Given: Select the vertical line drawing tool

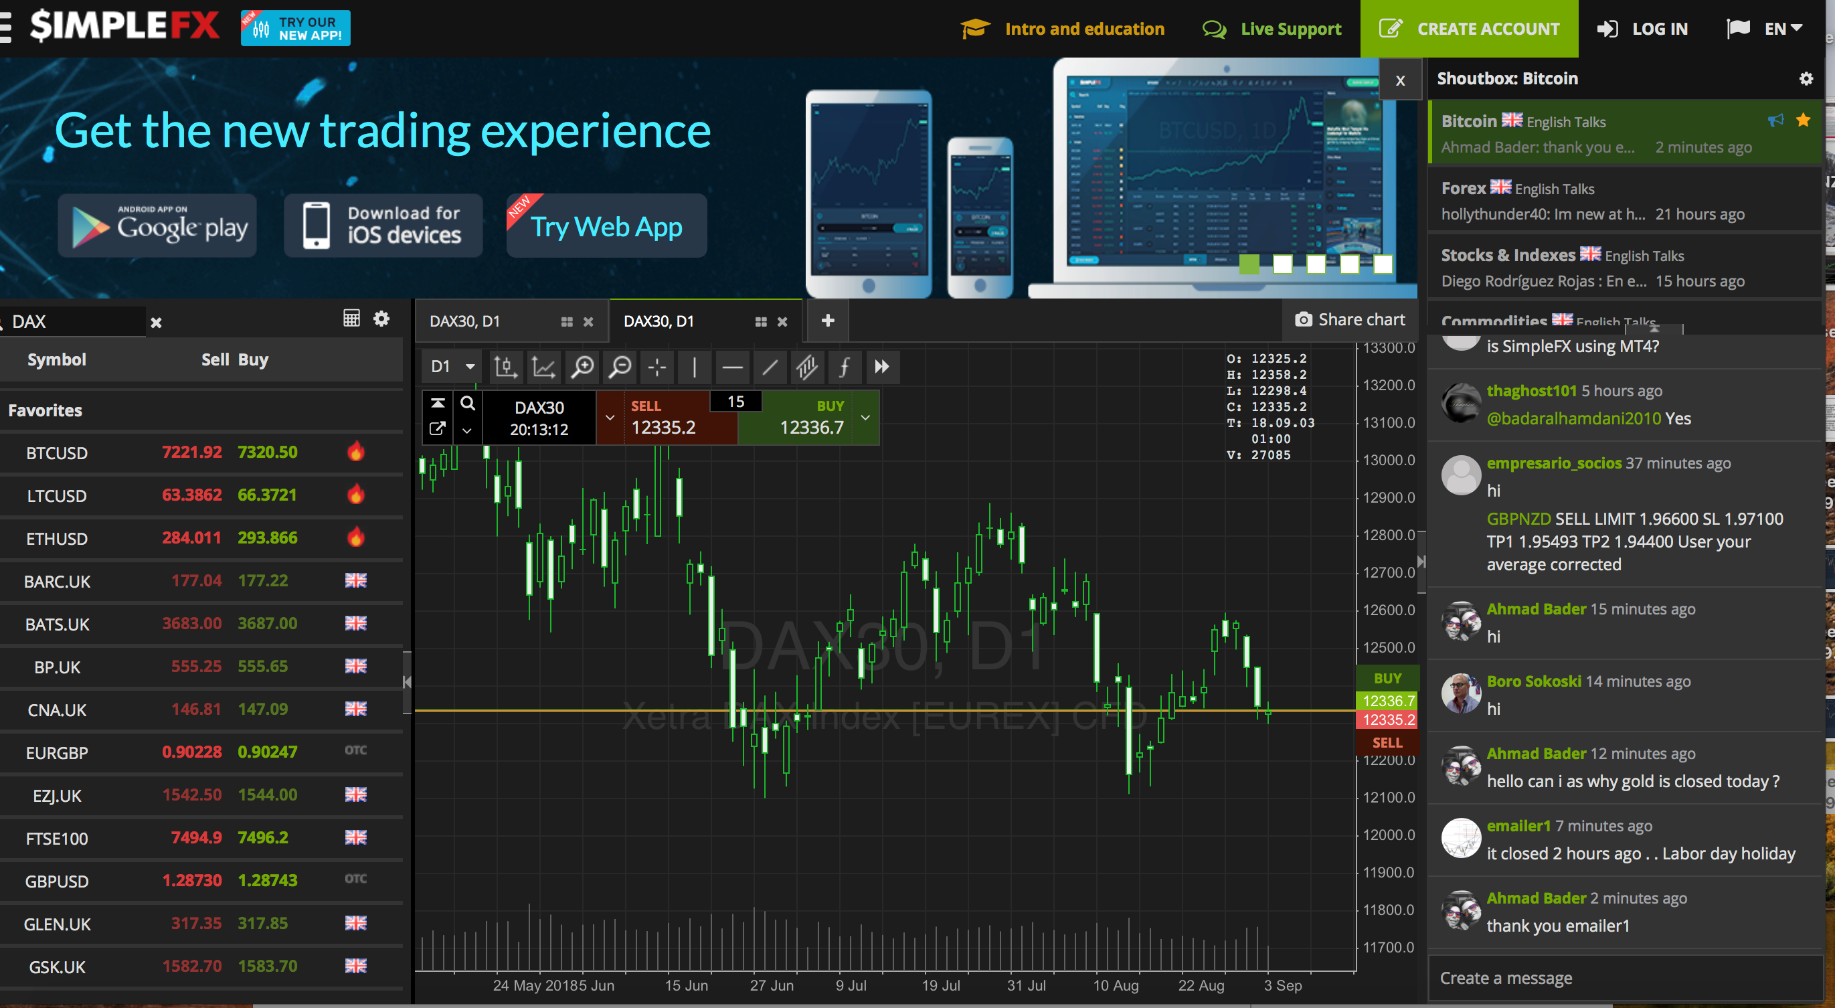Looking at the screenshot, I should (695, 367).
